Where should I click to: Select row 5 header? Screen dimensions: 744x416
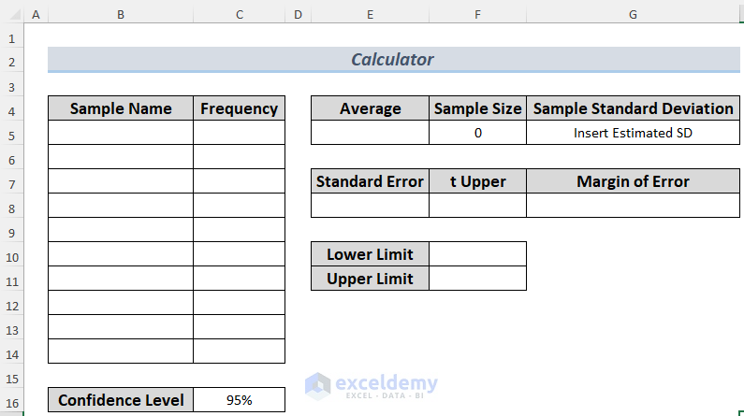tap(11, 133)
